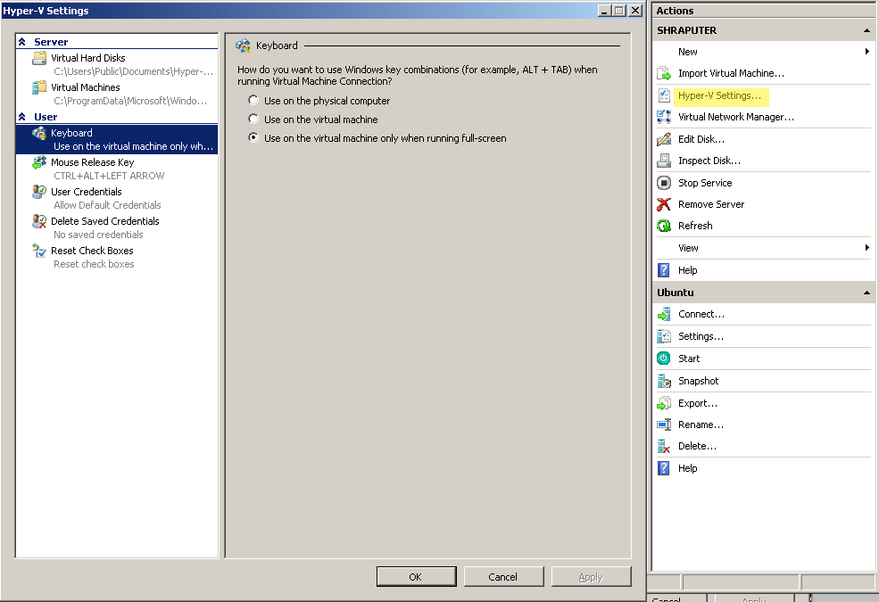Click the Mouse Release Key icon
The image size is (879, 602).
click(39, 162)
